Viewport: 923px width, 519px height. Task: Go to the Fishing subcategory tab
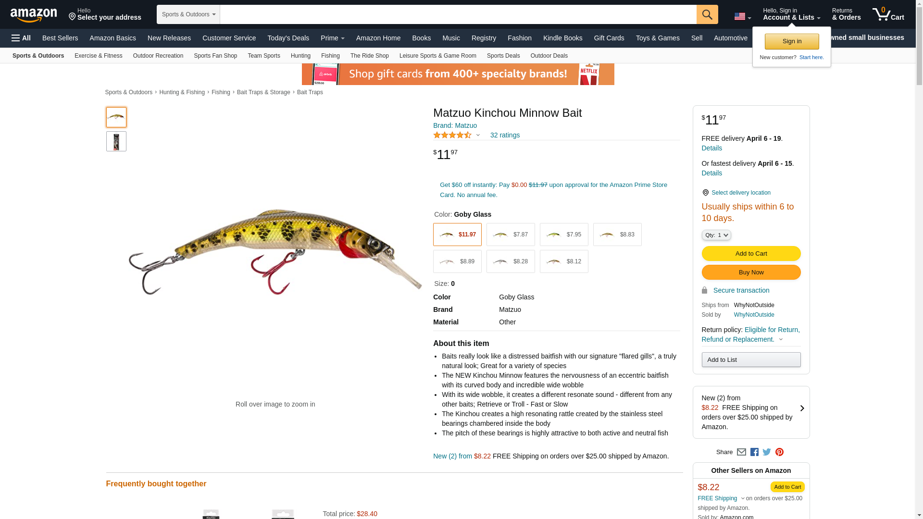coord(330,56)
